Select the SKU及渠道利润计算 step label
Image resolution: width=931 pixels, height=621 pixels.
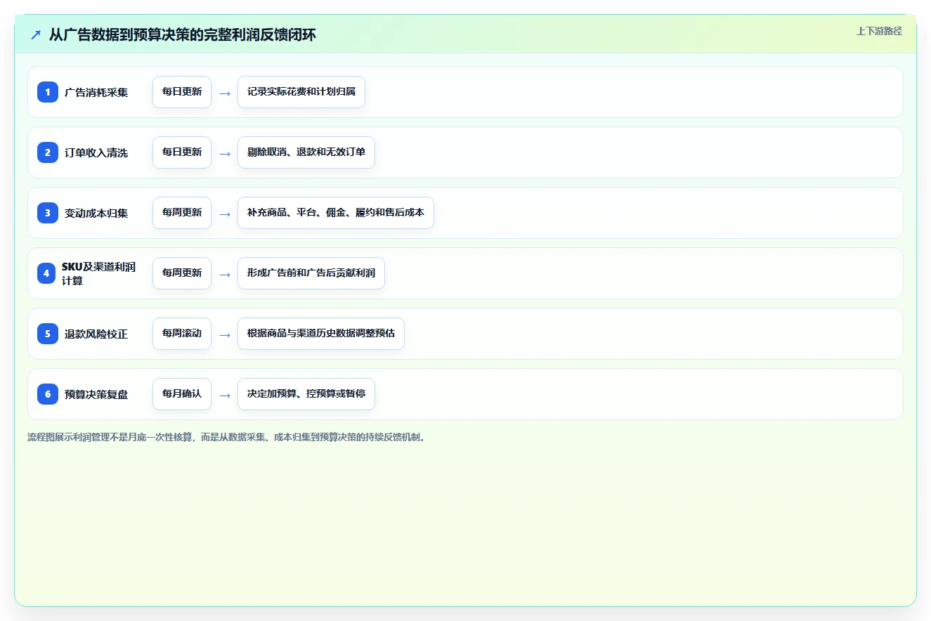coord(98,273)
